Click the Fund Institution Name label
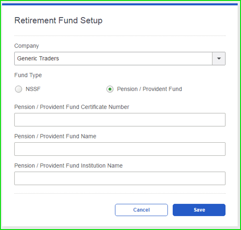Image resolution: width=241 pixels, height=230 pixels. point(69,165)
